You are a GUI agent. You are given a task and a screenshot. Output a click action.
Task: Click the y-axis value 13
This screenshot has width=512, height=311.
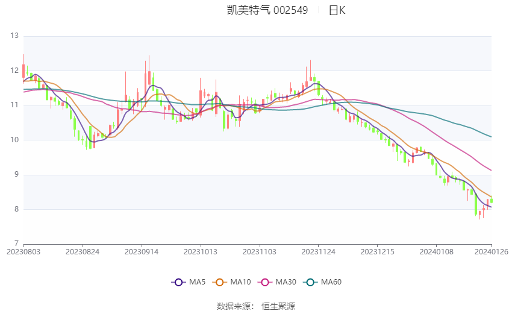pyautogui.click(x=14, y=36)
